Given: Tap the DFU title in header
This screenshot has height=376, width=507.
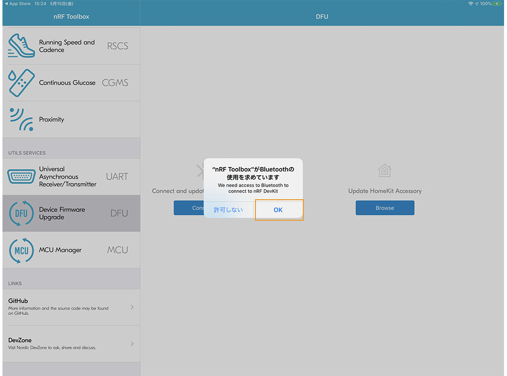Looking at the screenshot, I should coord(322,17).
